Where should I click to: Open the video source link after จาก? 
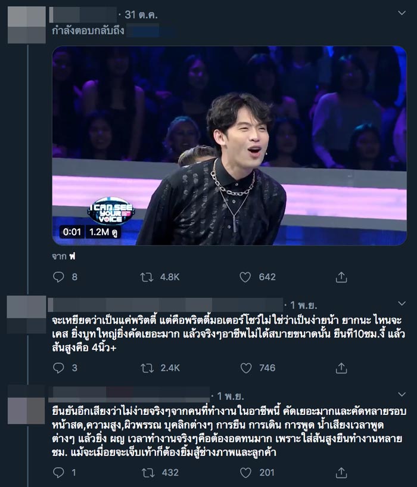[x=72, y=256]
